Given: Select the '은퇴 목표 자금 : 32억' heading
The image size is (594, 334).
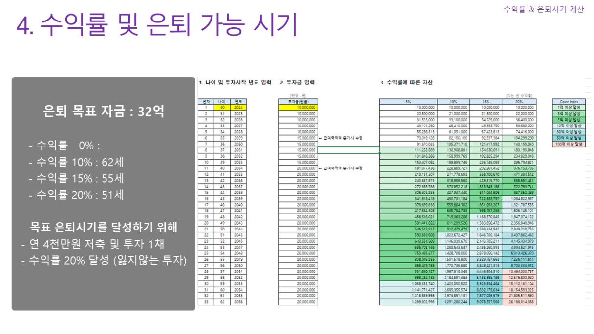Looking at the screenshot, I should click(x=104, y=112).
